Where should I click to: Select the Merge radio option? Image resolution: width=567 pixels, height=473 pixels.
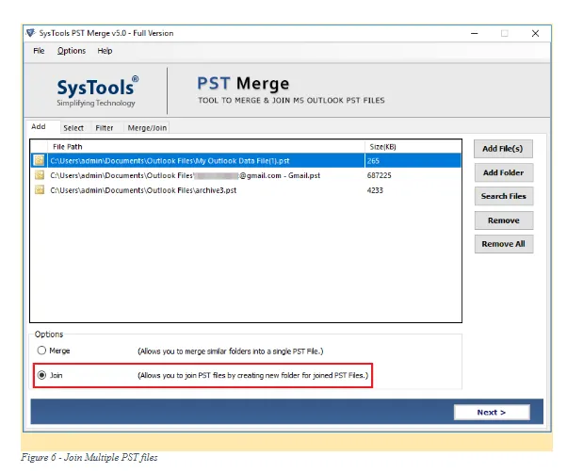[x=41, y=351]
